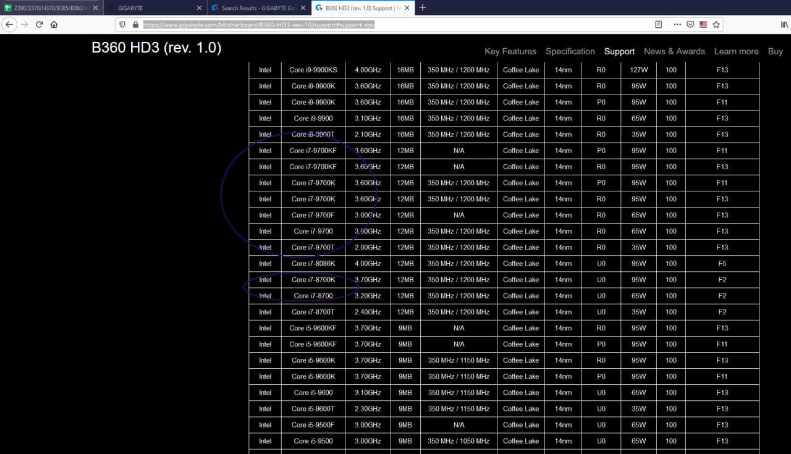The height and width of the screenshot is (454, 791).
Task: Click the forward navigation arrow
Action: coord(24,24)
